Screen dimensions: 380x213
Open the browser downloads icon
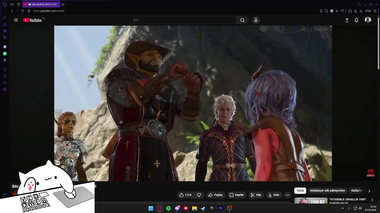click(x=361, y=11)
